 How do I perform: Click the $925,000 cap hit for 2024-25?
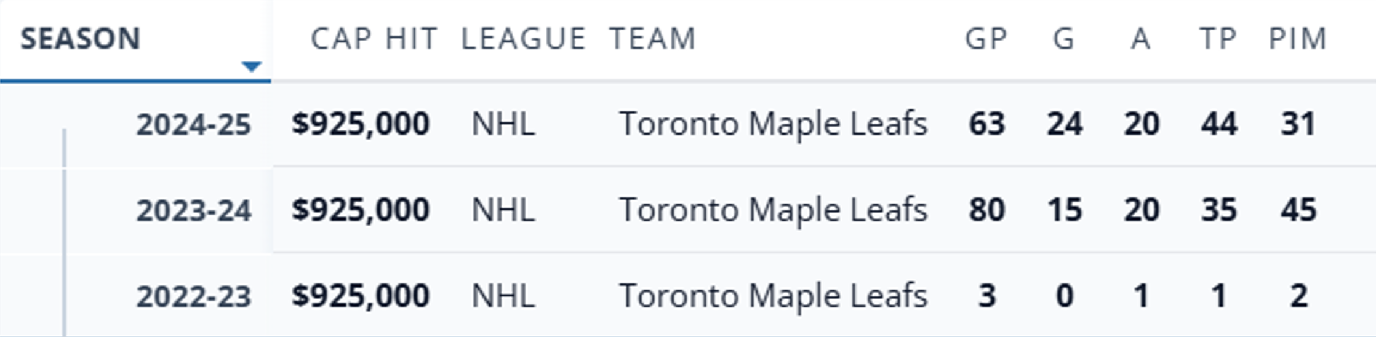[x=361, y=124]
